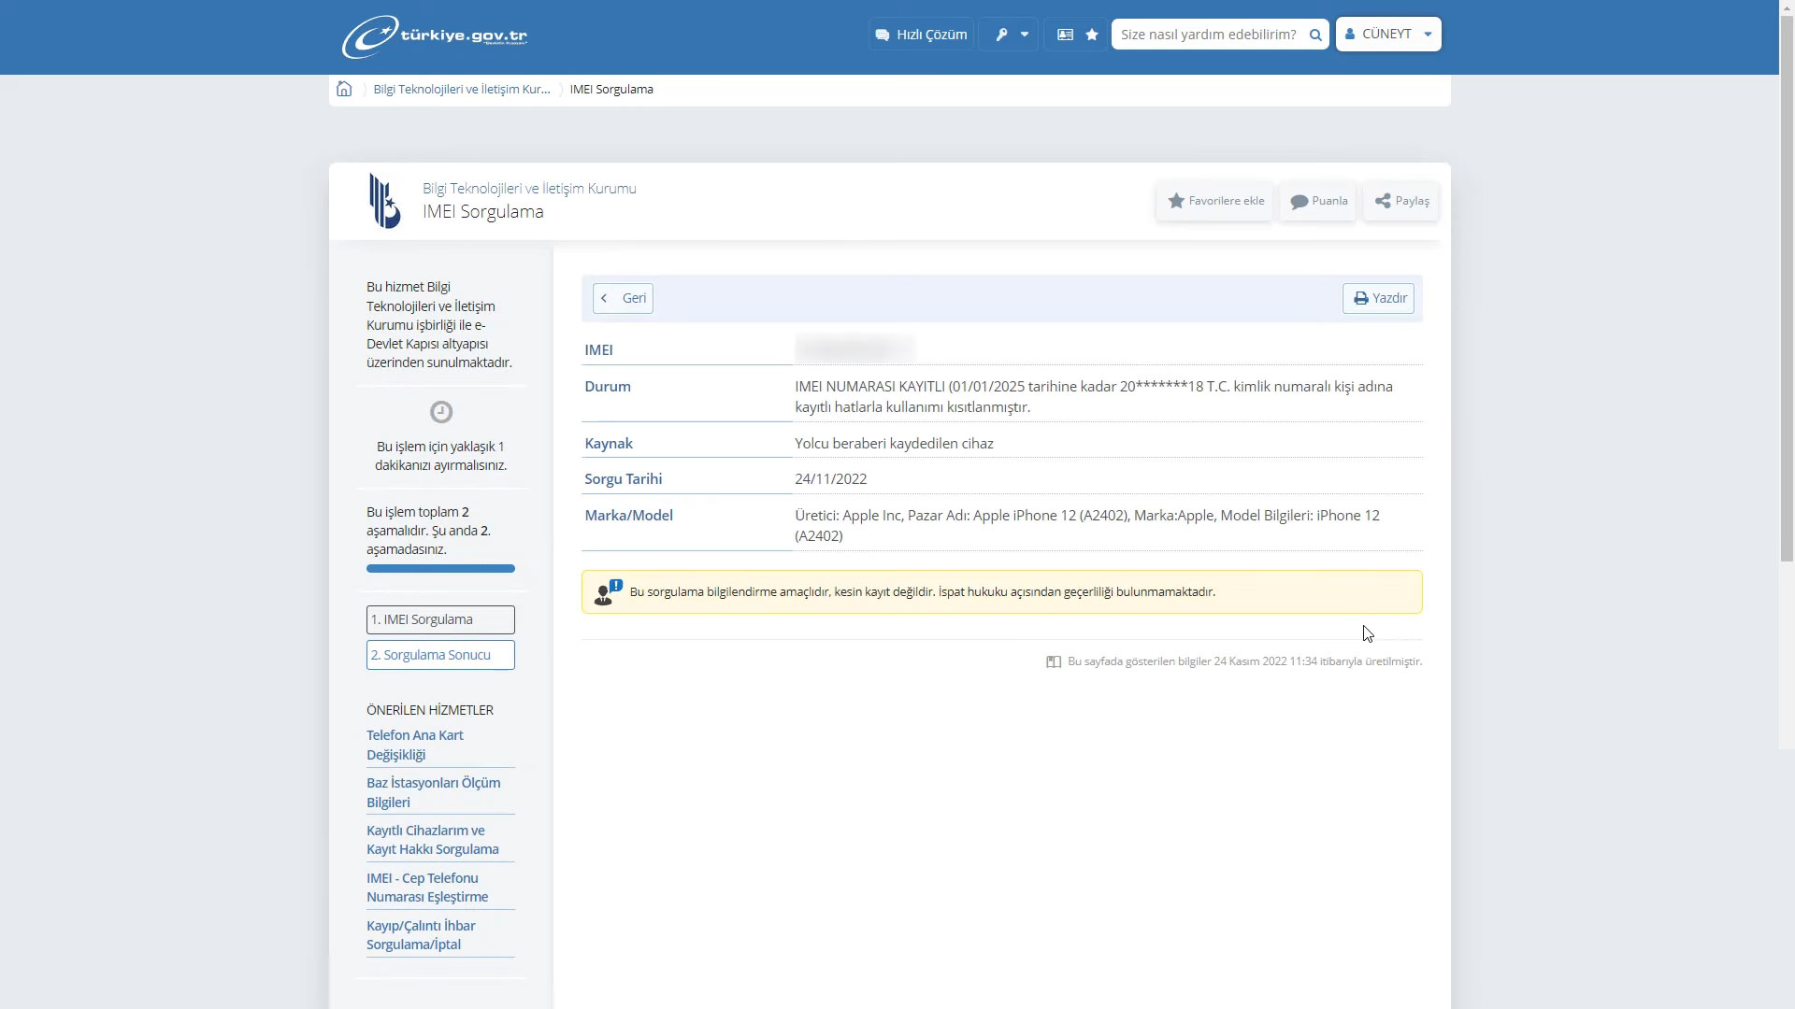Open the Paylaş share button
Viewport: 1795px width, 1009px height.
(x=1400, y=201)
